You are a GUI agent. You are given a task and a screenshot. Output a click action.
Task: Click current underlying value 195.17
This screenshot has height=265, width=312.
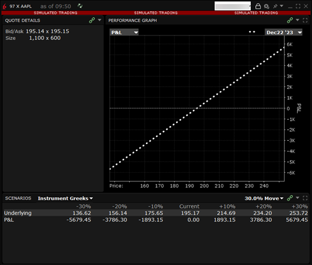point(190,213)
